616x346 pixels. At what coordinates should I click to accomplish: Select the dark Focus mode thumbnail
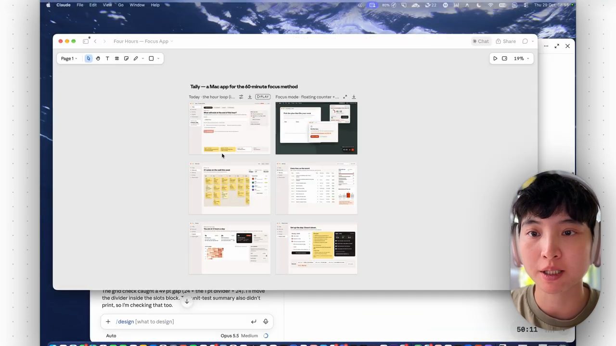(316, 128)
